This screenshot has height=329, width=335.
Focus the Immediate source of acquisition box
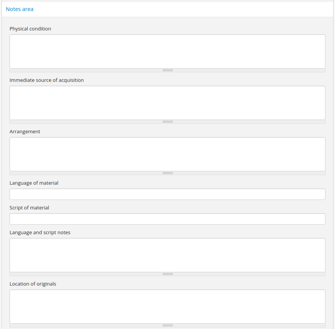(167, 103)
